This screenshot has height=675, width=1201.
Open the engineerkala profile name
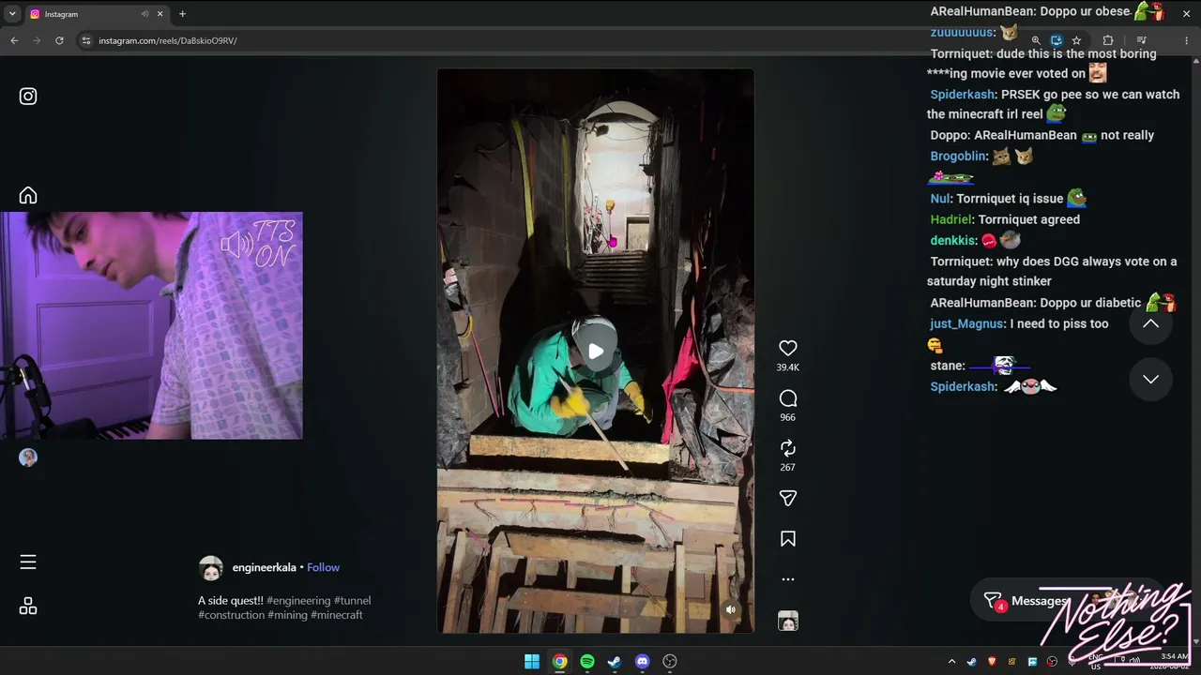(x=264, y=567)
